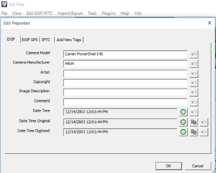Click the Comment input field
216x173 pixels.
coord(125,102)
